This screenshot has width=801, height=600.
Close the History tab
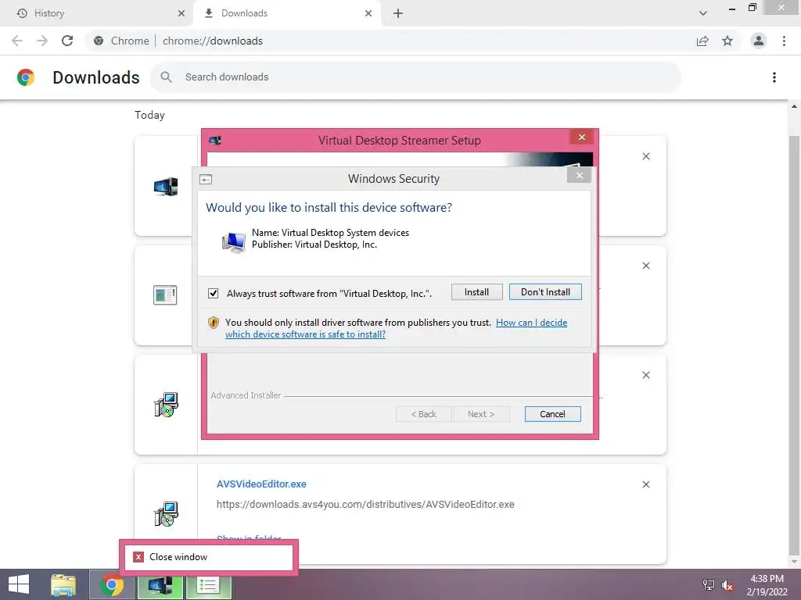181,13
